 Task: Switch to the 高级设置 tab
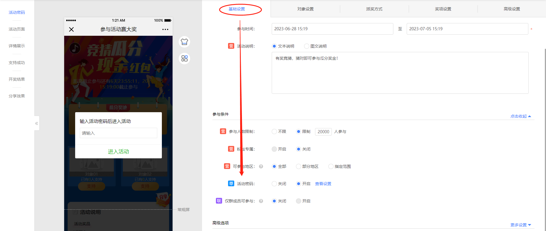tap(512, 9)
